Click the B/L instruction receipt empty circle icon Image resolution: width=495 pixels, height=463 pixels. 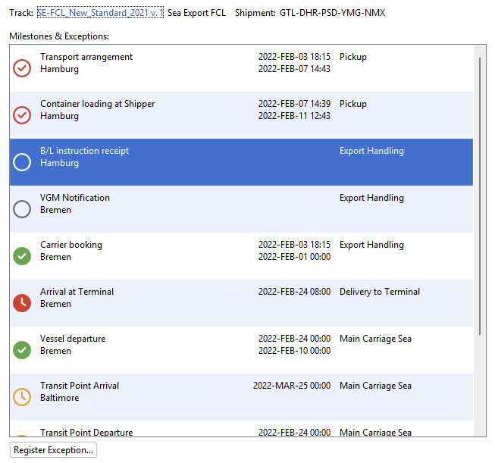(22, 162)
